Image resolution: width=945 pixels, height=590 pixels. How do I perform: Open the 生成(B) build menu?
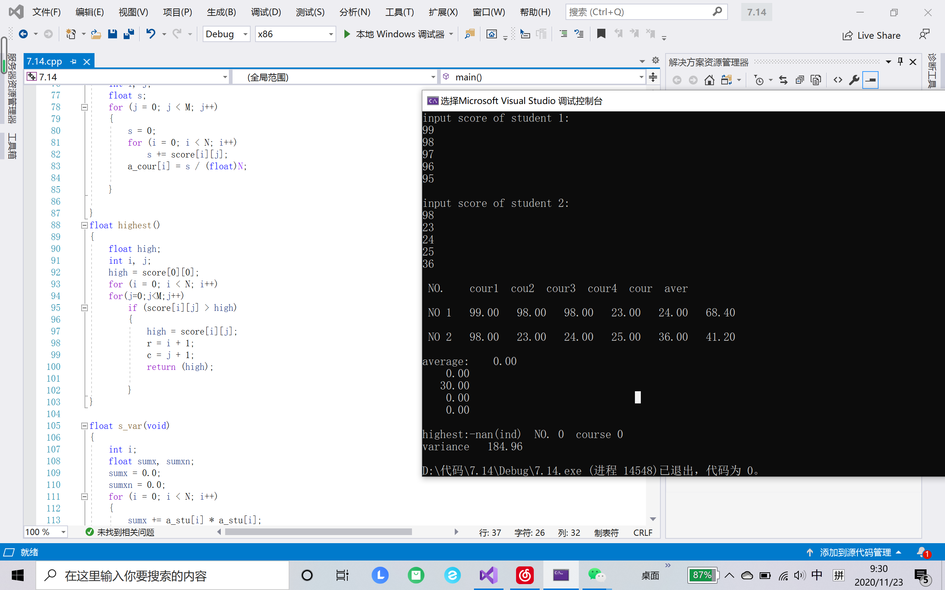[x=221, y=12]
